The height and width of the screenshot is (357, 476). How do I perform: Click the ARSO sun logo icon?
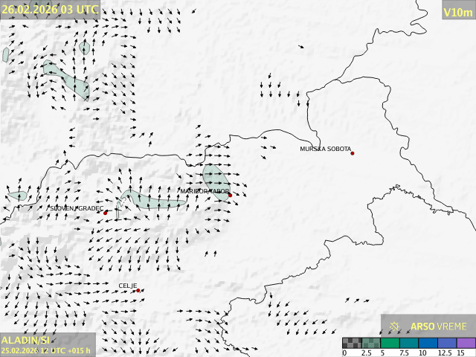point(396,326)
